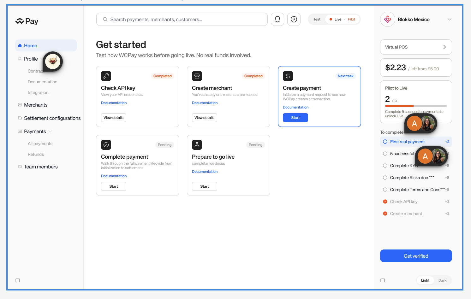Open Team members page
The height and width of the screenshot is (299, 471).
click(41, 167)
